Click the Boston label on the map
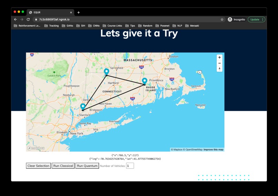 (x=173, y=56)
